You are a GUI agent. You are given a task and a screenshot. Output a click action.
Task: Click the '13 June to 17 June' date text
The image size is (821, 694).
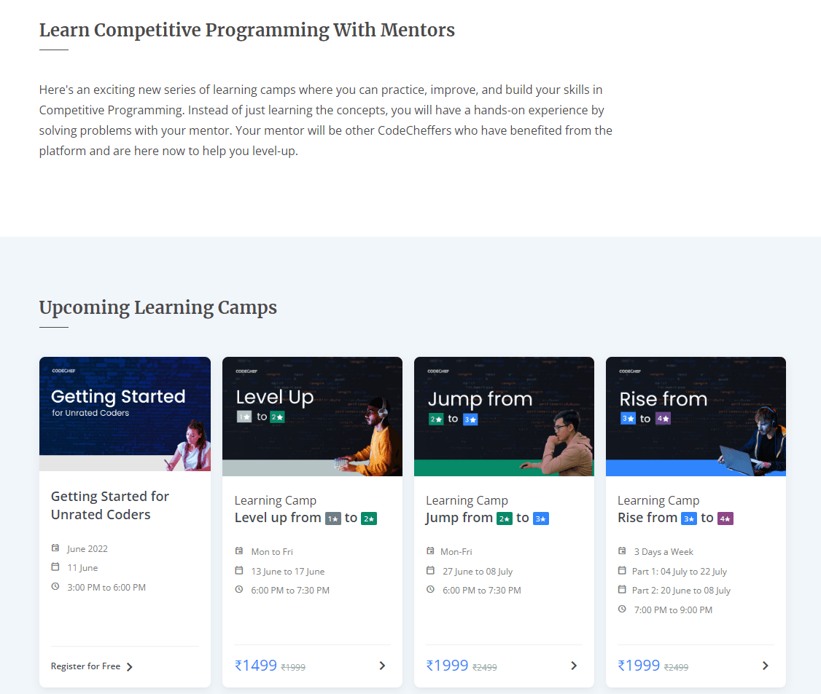pyautogui.click(x=288, y=571)
